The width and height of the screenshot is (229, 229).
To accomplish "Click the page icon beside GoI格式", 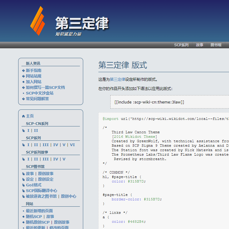I will tap(24, 185).
